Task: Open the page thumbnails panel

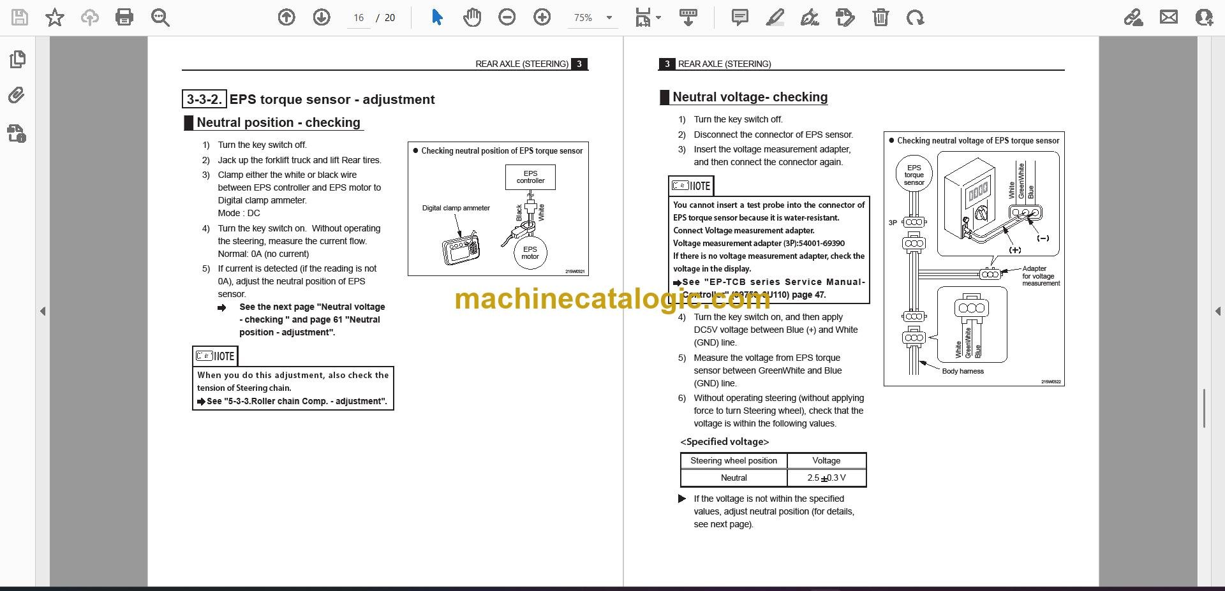Action: (17, 59)
